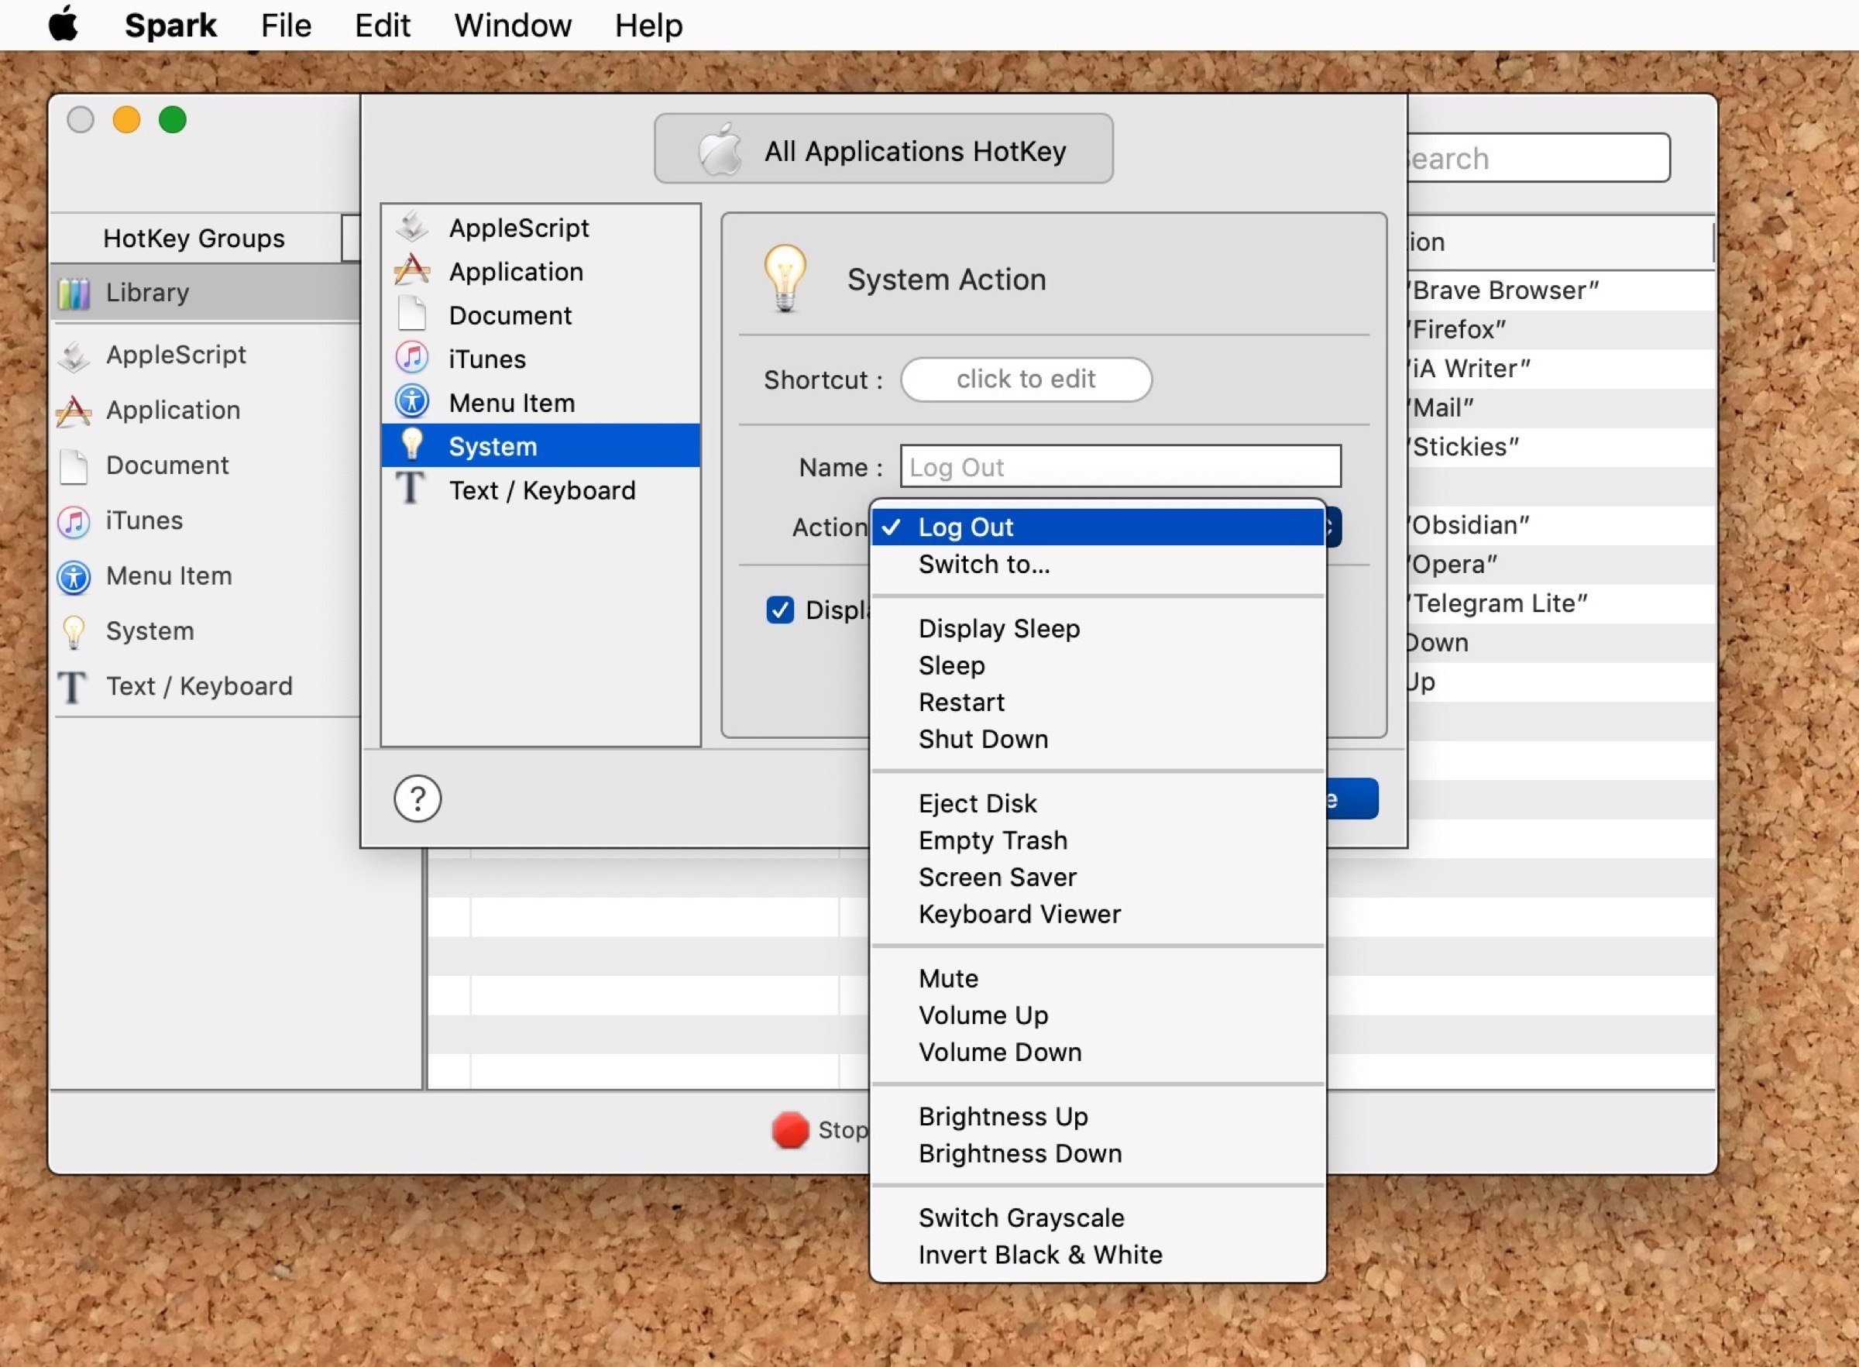
Task: Click the Application icon in left sidebar
Action: click(74, 410)
